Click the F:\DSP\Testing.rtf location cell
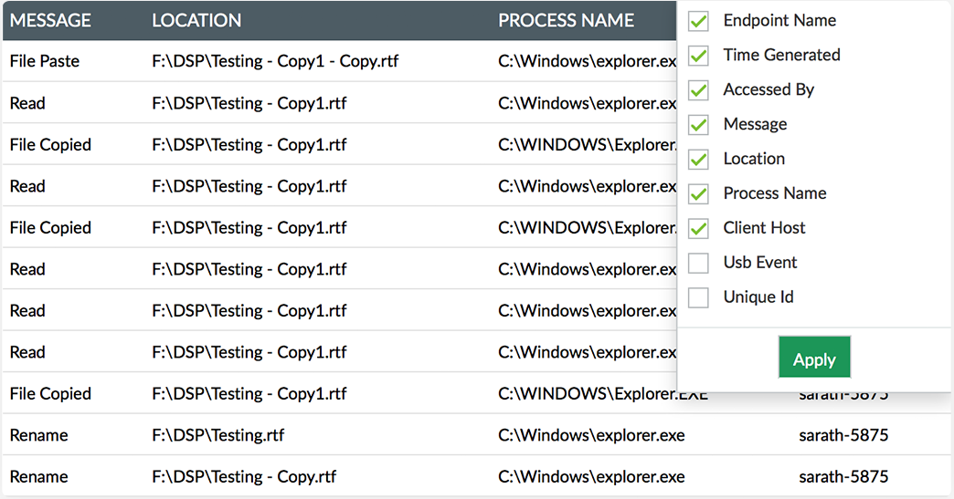 [x=217, y=435]
